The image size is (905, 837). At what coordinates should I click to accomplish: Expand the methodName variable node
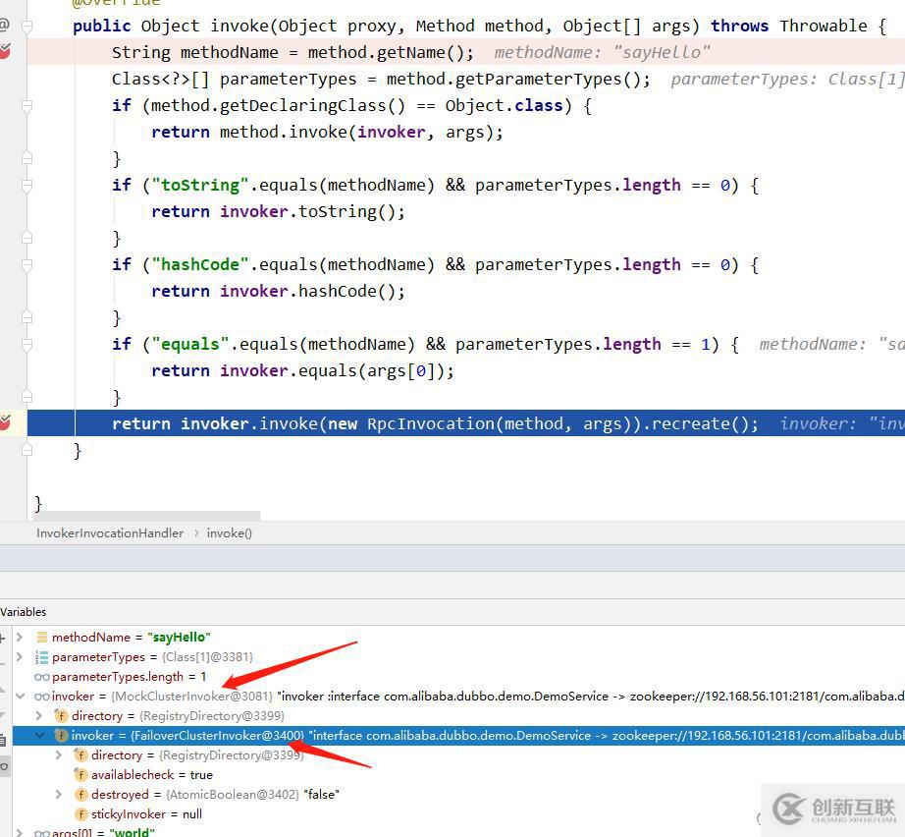(x=20, y=637)
